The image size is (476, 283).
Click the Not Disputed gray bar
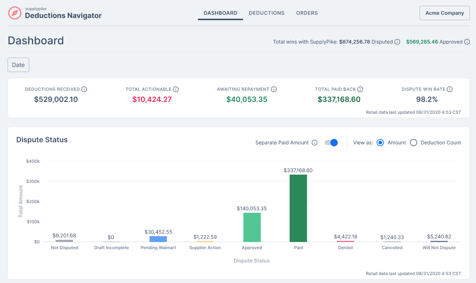pos(64,241)
